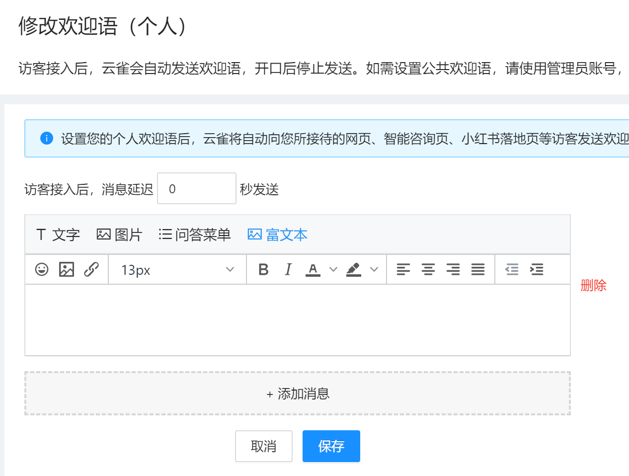Toggle justified text alignment
This screenshot has height=476, width=629.
pyautogui.click(x=478, y=269)
